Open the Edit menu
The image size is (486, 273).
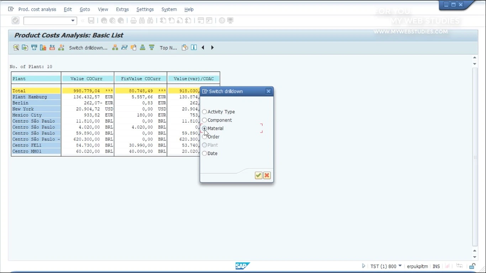pos(68,9)
